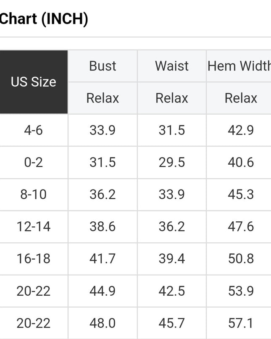Click the bust value 44.9
271x339 pixels.
[x=103, y=291]
